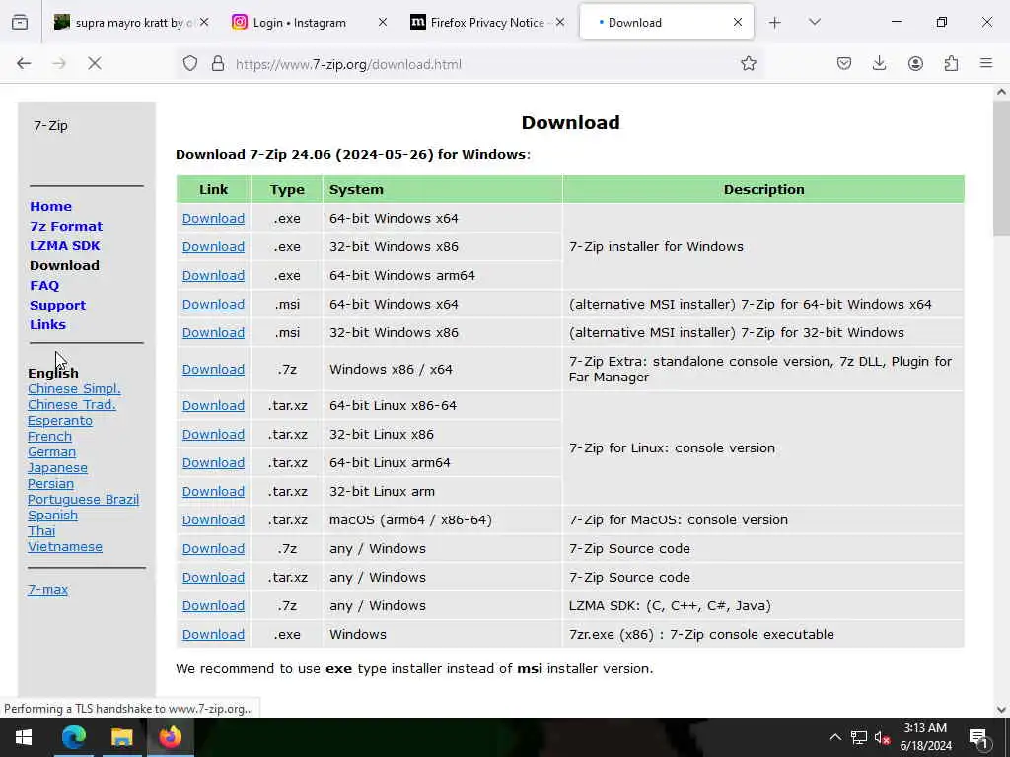Viewport: 1010px width, 757px height.
Task: Open LZMA SDK sidebar link
Action: [x=65, y=245]
